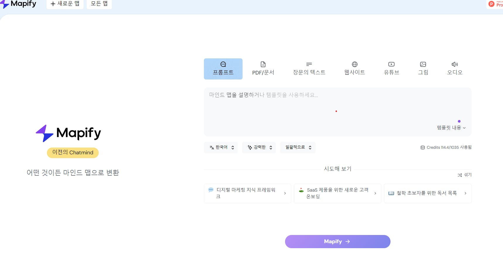Screen dimensions: 503x269
Task: Expand the 템플릿 내용 dropdown
Action: click(451, 128)
